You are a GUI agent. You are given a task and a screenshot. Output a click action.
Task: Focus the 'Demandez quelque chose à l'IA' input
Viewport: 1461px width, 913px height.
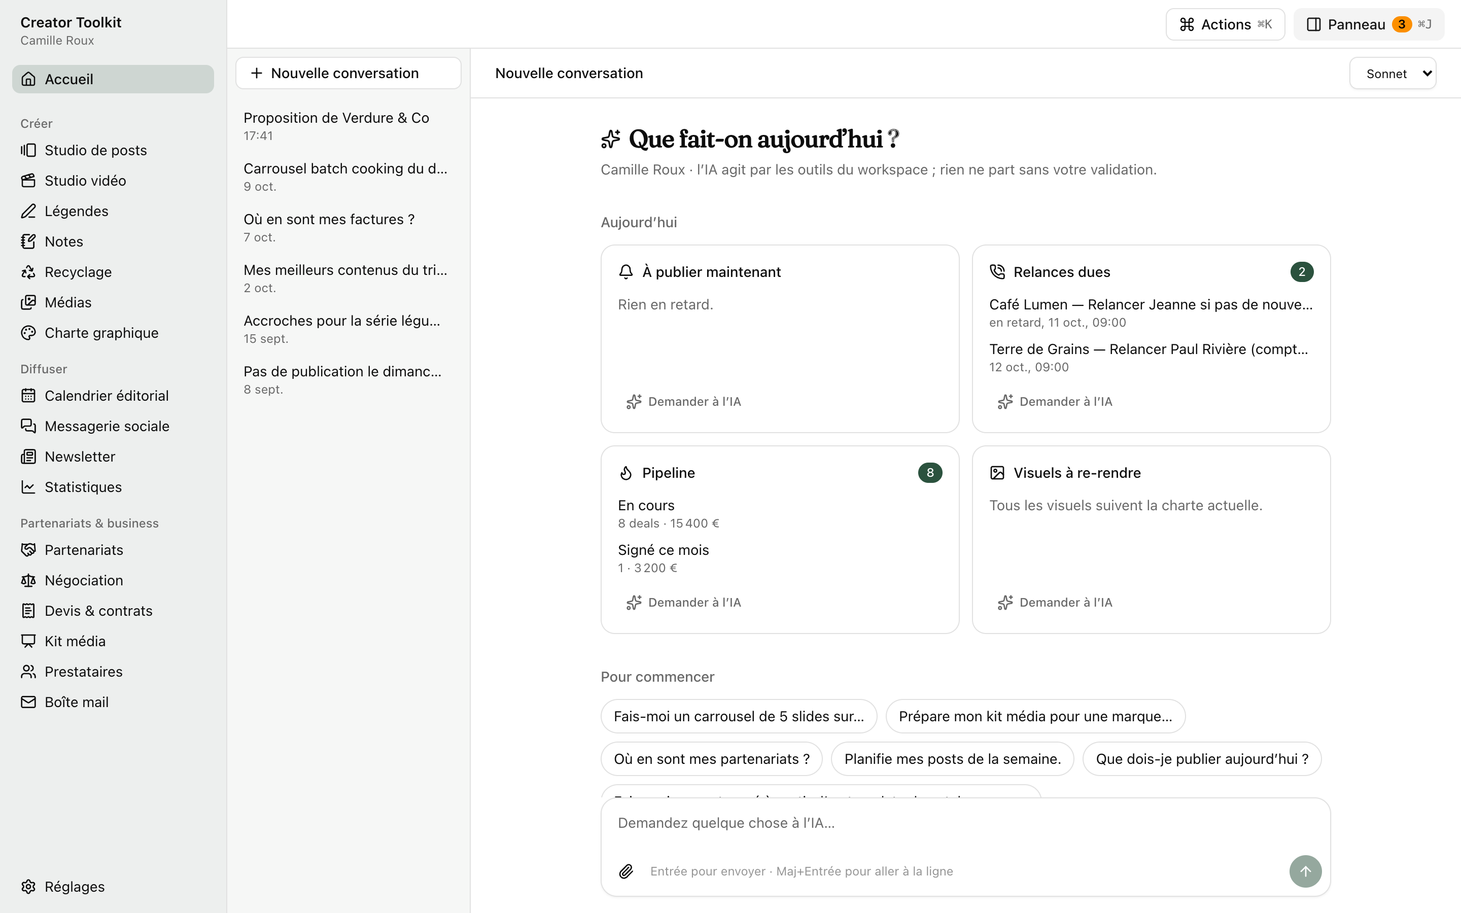click(x=965, y=823)
